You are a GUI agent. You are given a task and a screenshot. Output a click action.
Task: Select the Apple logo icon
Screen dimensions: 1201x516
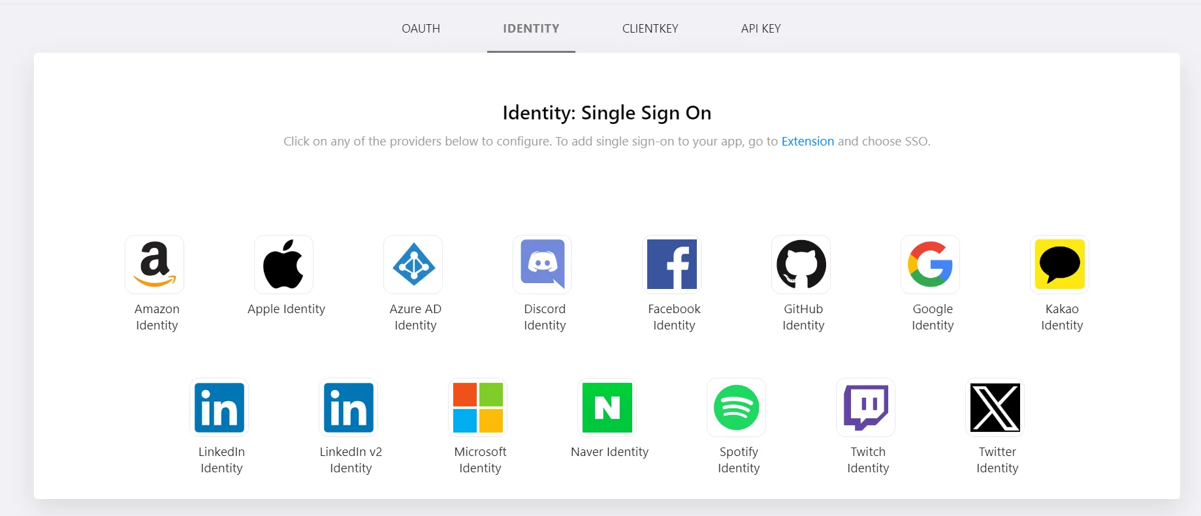tap(284, 264)
